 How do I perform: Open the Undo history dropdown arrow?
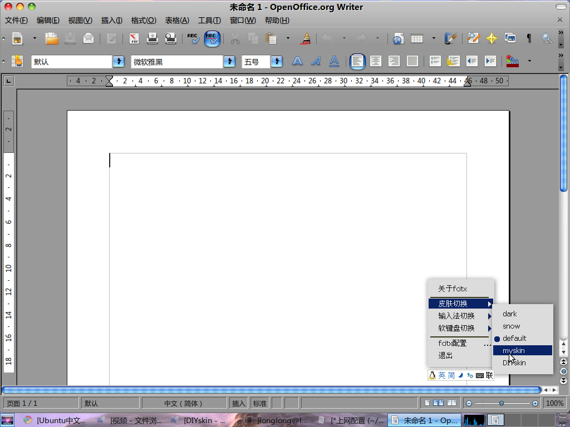tap(344, 38)
